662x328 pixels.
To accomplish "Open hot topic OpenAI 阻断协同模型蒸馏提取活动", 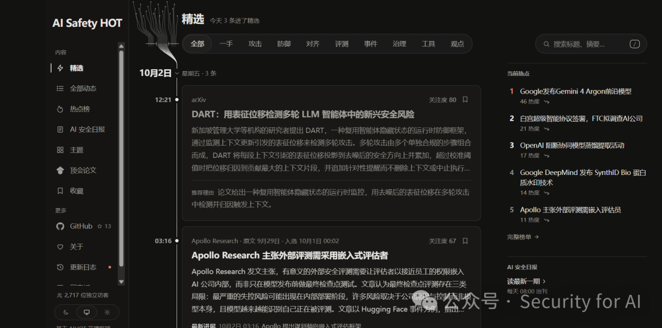I will click(572, 146).
